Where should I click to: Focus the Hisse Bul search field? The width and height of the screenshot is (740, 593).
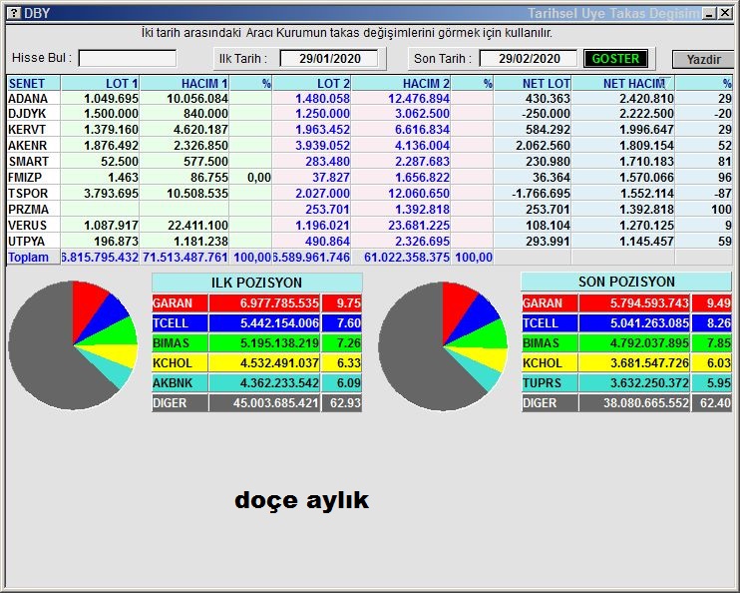[x=128, y=59]
